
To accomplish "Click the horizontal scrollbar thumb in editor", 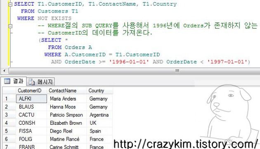I will [x=135, y=71].
